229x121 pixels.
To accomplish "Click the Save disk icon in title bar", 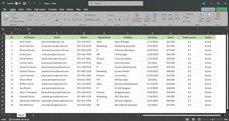I will (25, 3).
